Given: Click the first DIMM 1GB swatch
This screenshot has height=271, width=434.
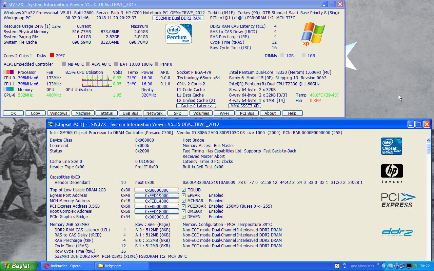Looking at the screenshot, I should pyautogui.click(x=282, y=56).
